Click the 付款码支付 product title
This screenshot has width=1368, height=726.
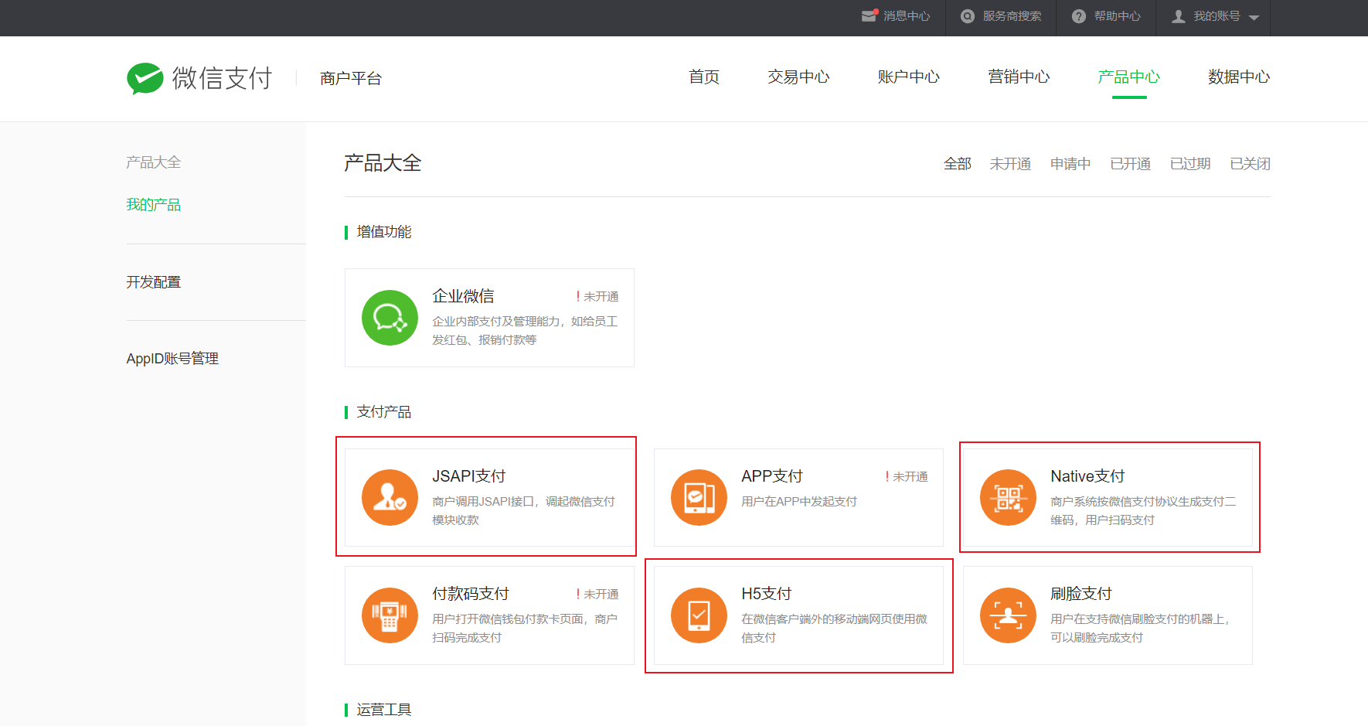[471, 594]
